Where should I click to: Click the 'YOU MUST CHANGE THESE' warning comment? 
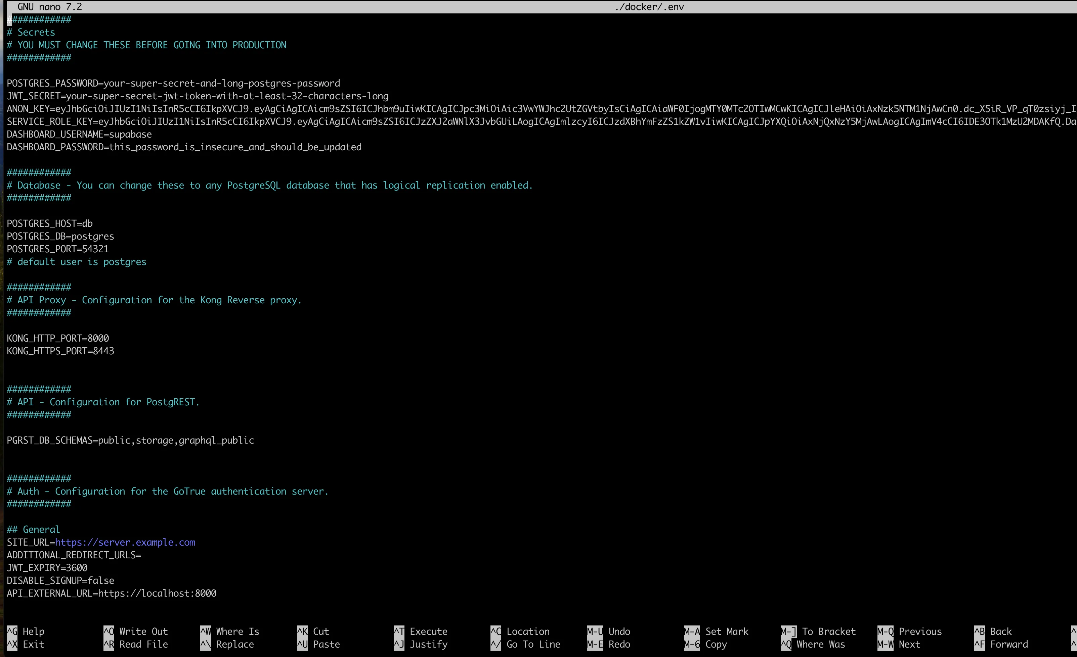(x=146, y=45)
